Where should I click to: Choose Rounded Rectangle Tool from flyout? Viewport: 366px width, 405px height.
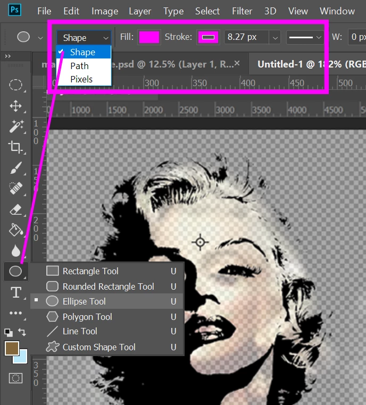(x=107, y=286)
